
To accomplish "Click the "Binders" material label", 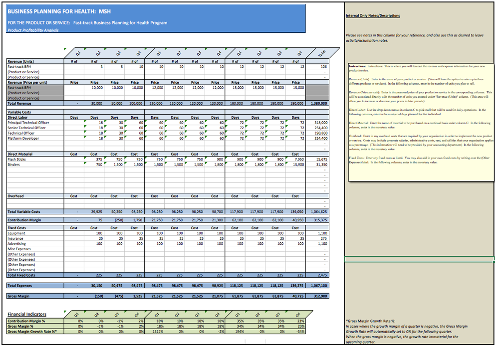I will [x=13, y=165].
